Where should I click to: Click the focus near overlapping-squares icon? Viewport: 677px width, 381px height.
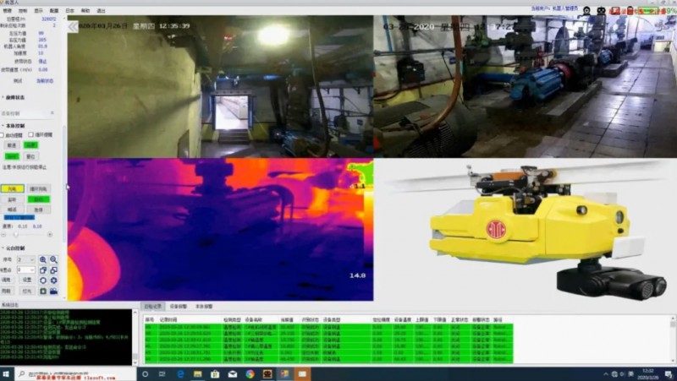click(x=43, y=270)
